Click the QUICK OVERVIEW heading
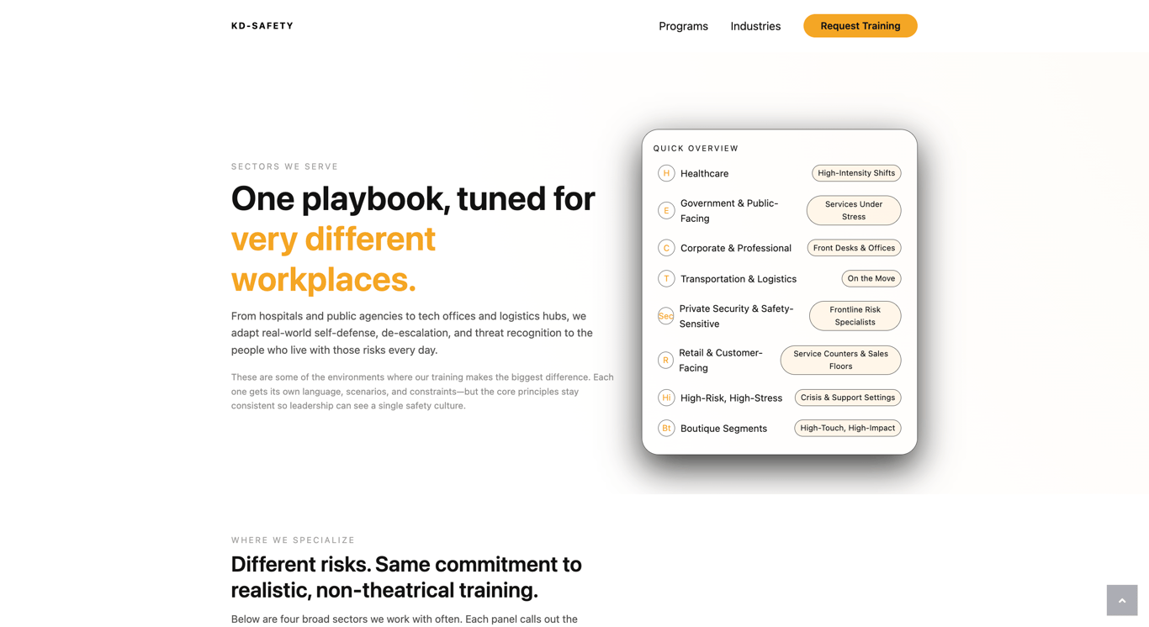The width and height of the screenshot is (1149, 627). coord(696,148)
